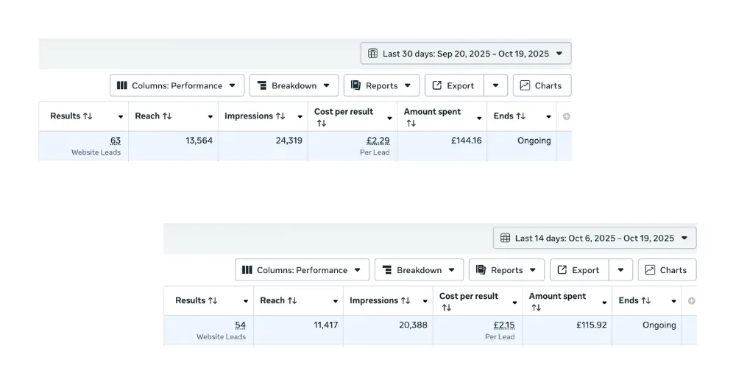Open Reports menu in the upper toolbar

click(381, 85)
